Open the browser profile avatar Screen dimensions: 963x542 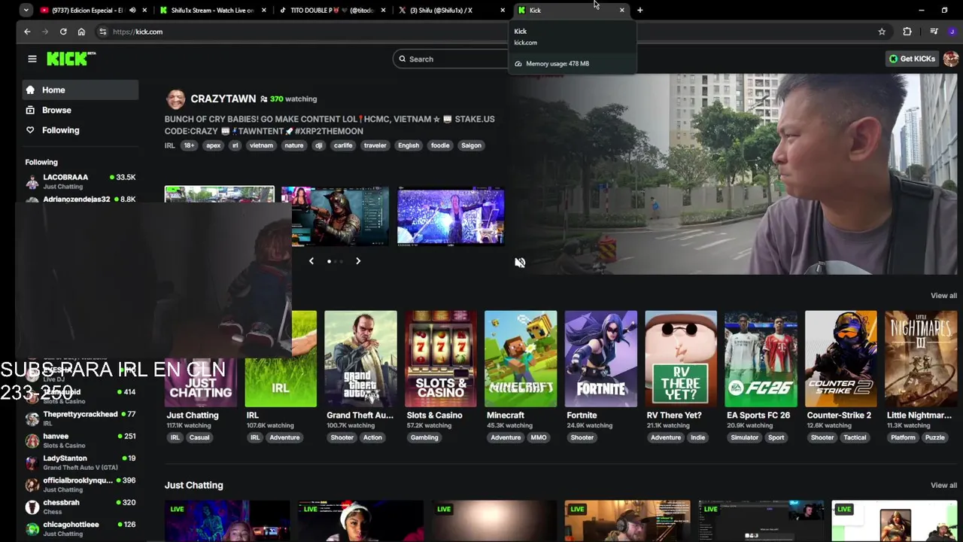click(952, 32)
